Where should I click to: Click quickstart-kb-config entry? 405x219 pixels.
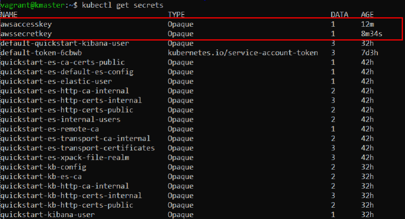tap(43, 167)
